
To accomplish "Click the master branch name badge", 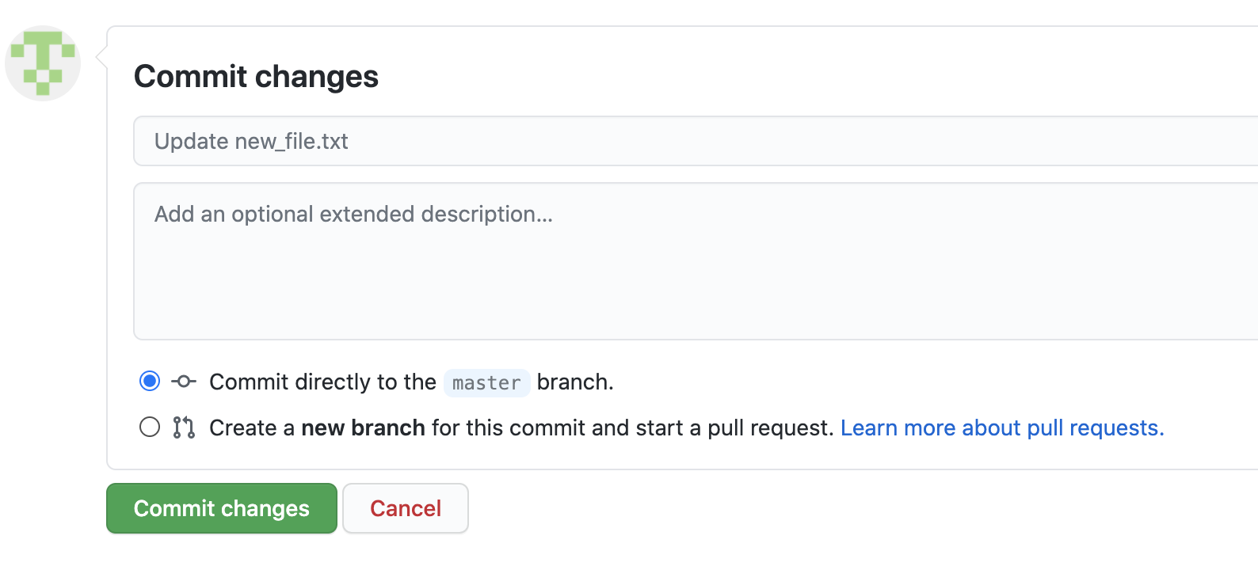I will coord(486,383).
